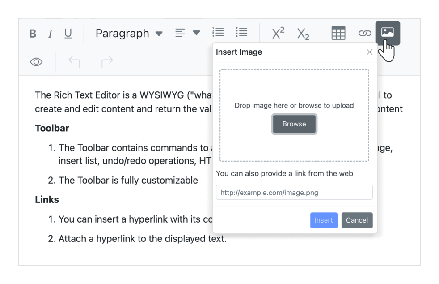The image size is (439, 284).
Task: Close the Insert Image dialog with the X
Action: click(369, 52)
